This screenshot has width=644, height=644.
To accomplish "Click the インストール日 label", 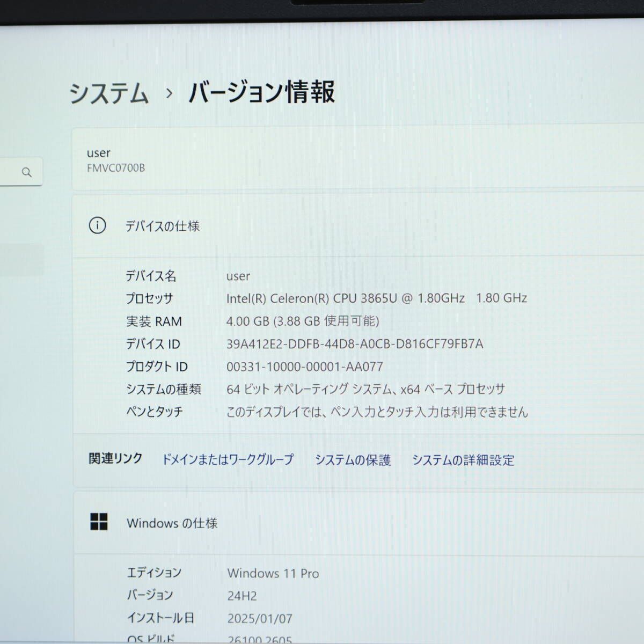I will point(160,618).
